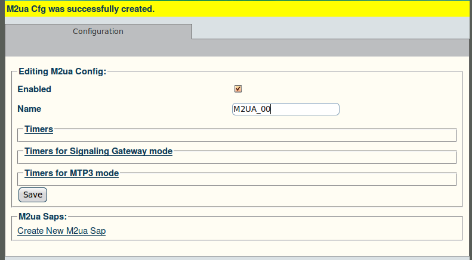
Task: Uncheck the Enabled checkbox
Action: 238,89
